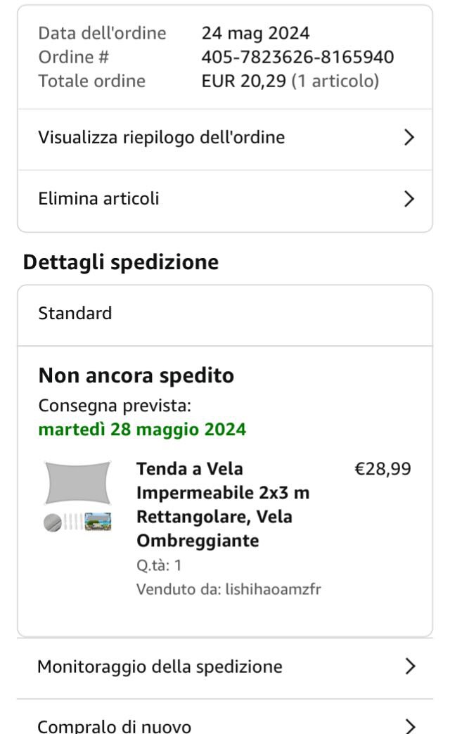
Task: Click chevron next to Elimina articoli
Action: [410, 199]
